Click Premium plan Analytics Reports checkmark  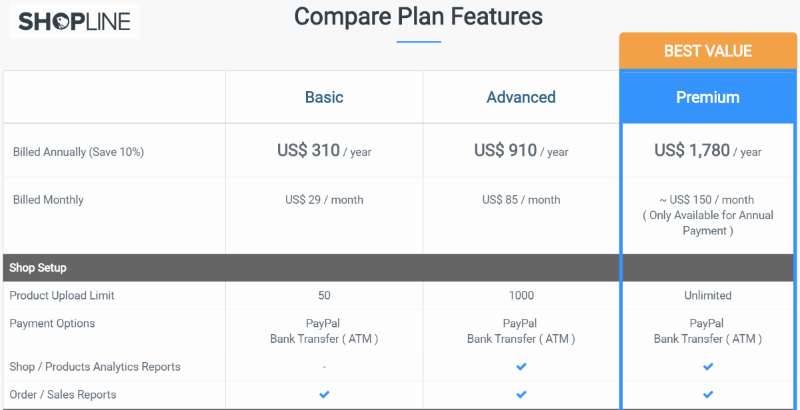tap(708, 367)
